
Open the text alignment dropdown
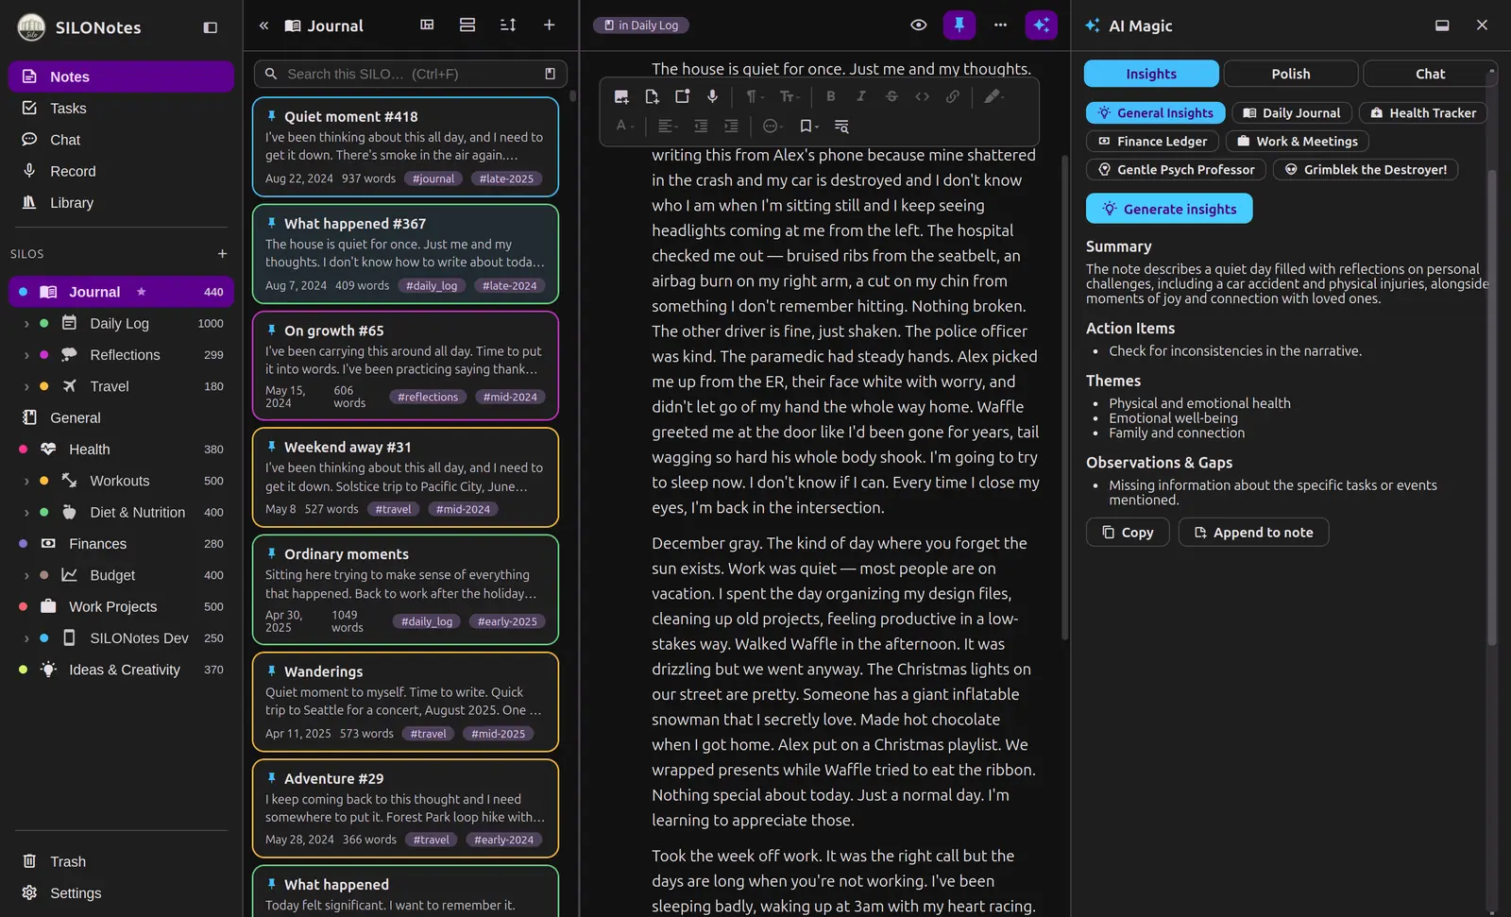(668, 126)
